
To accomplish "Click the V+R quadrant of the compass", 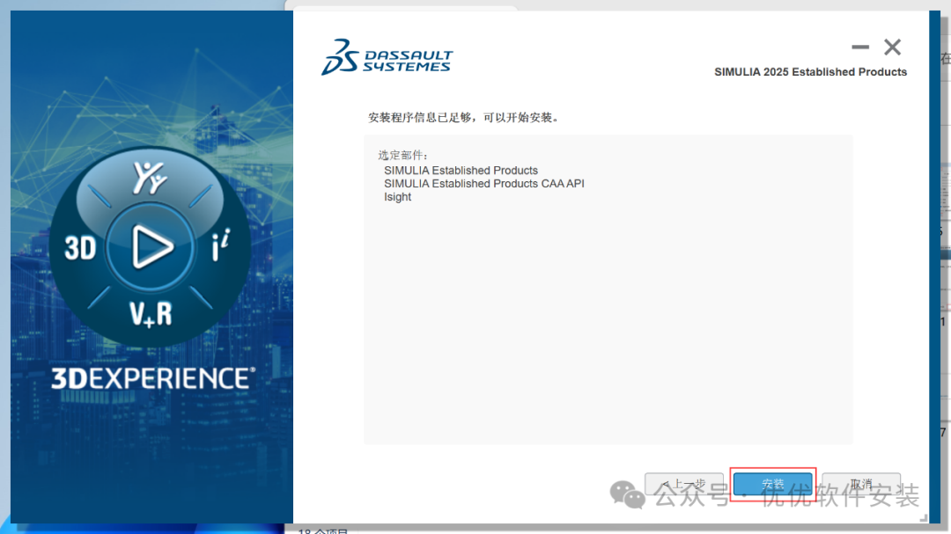I will click(x=151, y=312).
